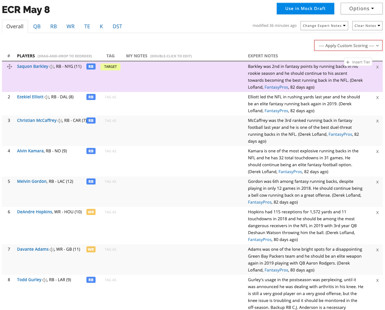Screen dimensions: 385x310
Task: Select the Overall tab
Action: [x=15, y=26]
